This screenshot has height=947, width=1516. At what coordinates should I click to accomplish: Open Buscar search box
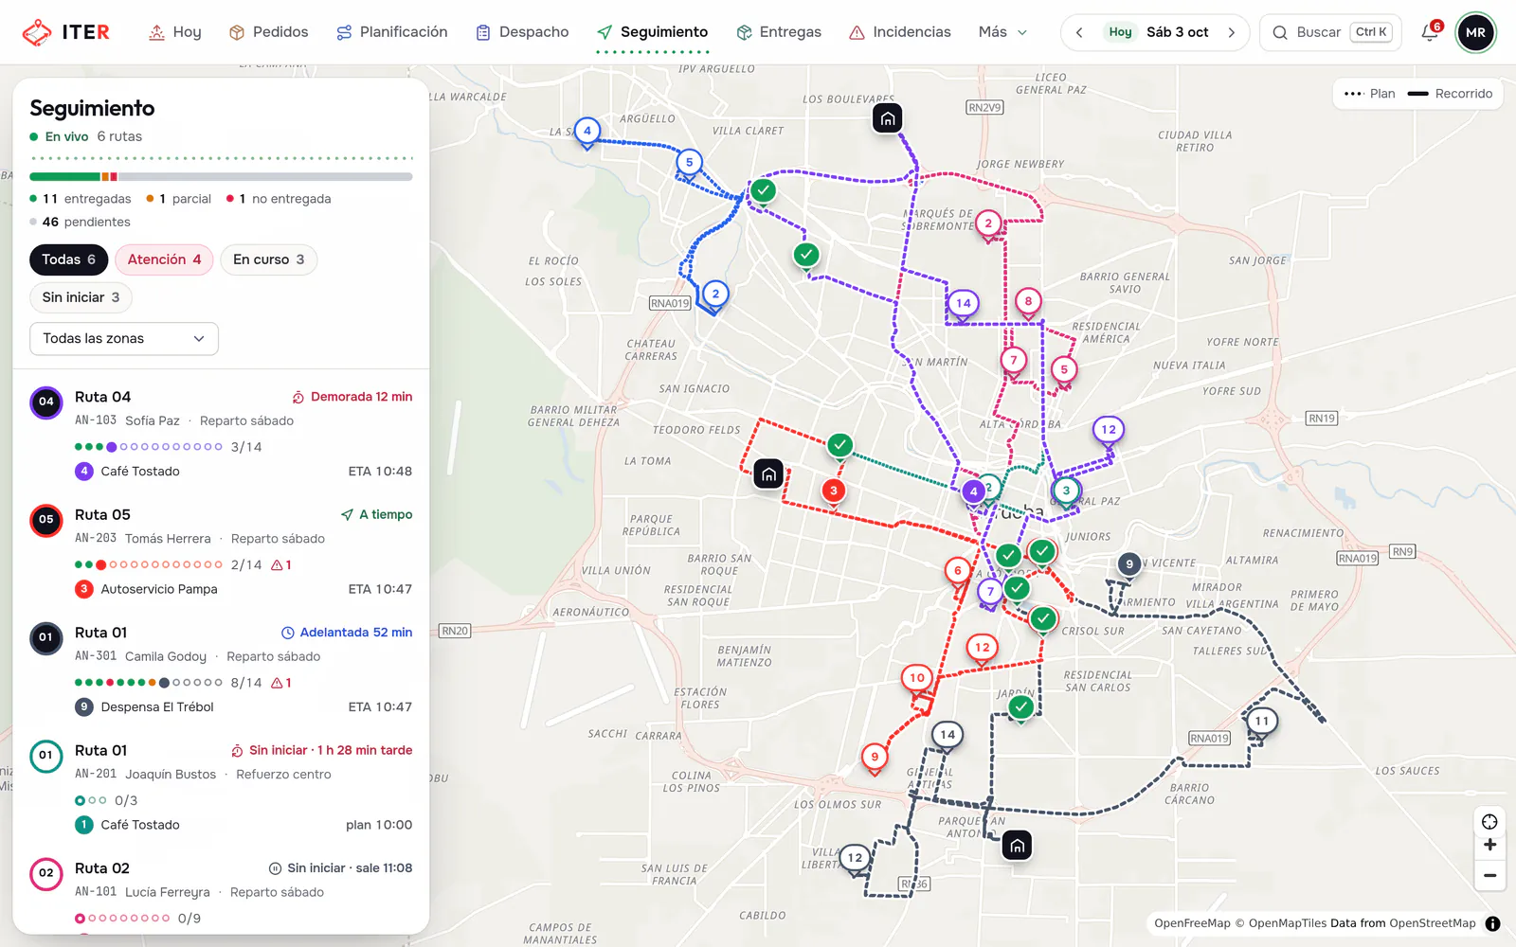tap(1330, 32)
